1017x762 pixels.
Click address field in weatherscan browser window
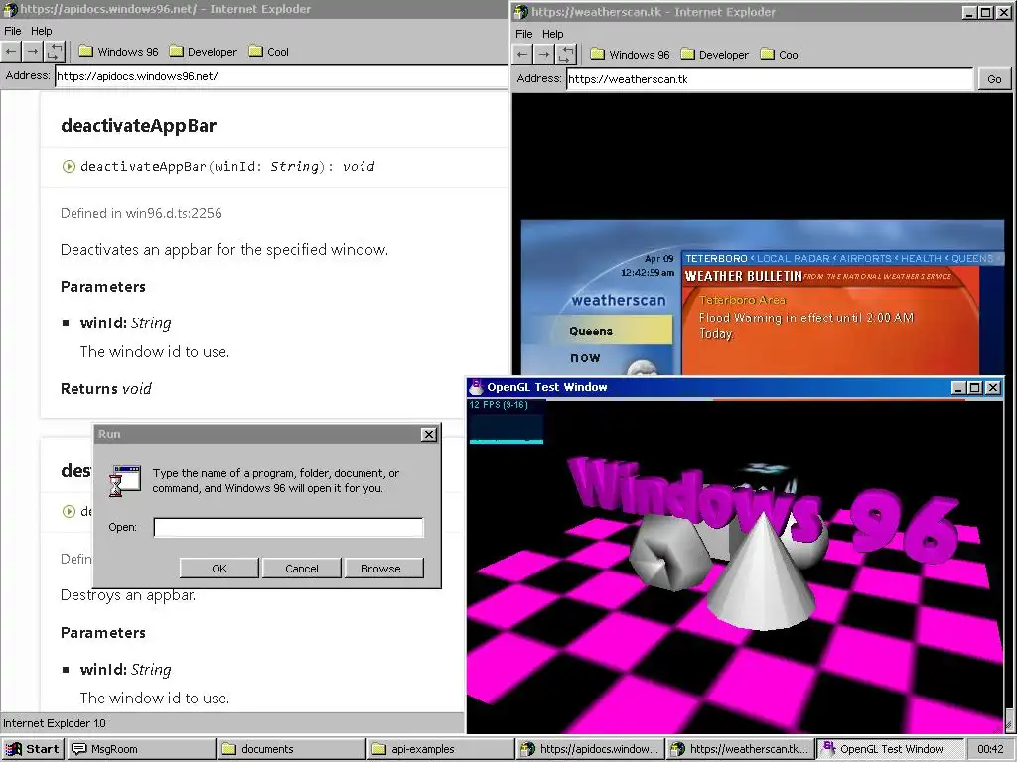click(x=770, y=79)
